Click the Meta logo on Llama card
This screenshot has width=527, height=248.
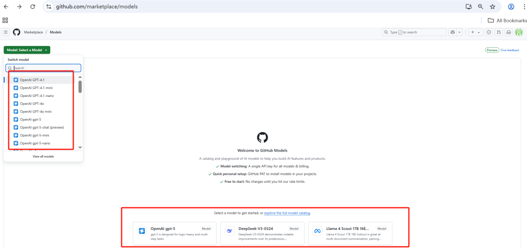(x=317, y=231)
